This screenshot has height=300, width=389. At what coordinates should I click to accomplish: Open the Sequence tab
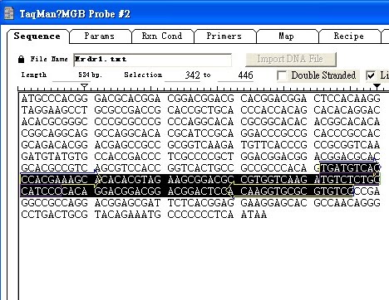37,36
